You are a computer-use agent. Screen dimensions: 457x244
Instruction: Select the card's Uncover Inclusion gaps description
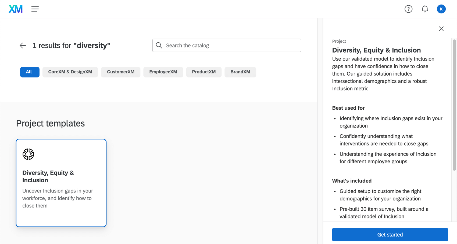point(58,198)
